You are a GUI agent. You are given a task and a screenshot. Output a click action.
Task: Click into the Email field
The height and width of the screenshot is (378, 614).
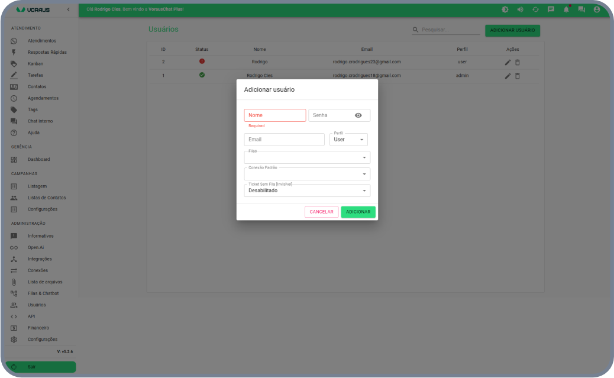(284, 140)
